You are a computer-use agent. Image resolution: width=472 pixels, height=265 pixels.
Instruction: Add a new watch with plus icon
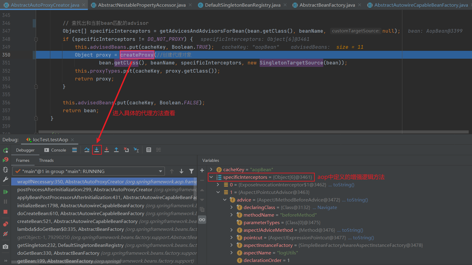coord(202,171)
